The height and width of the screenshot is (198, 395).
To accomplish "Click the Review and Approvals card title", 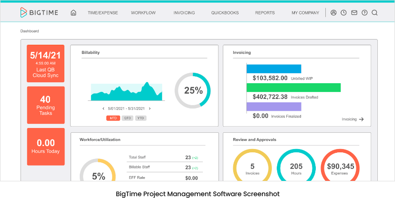I will (x=254, y=139).
